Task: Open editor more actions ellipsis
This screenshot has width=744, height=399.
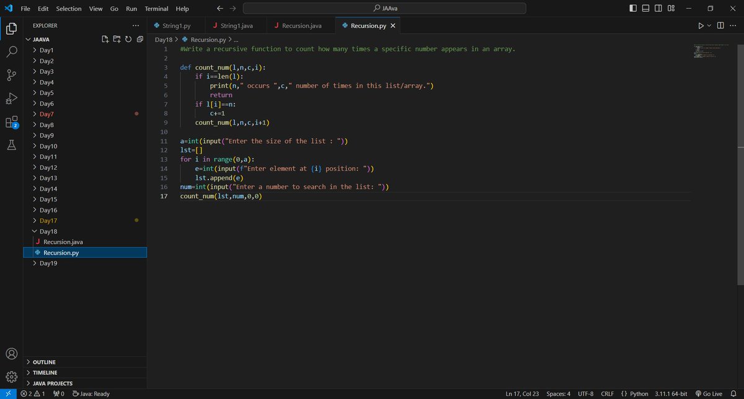Action: click(733, 25)
